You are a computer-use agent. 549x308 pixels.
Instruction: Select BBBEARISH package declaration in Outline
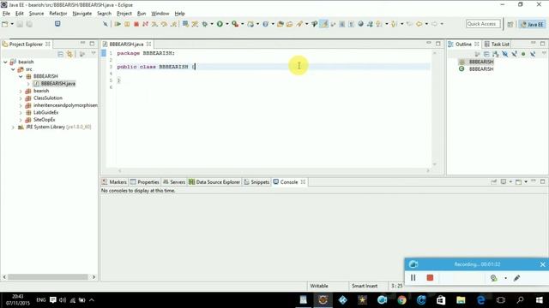(481, 62)
